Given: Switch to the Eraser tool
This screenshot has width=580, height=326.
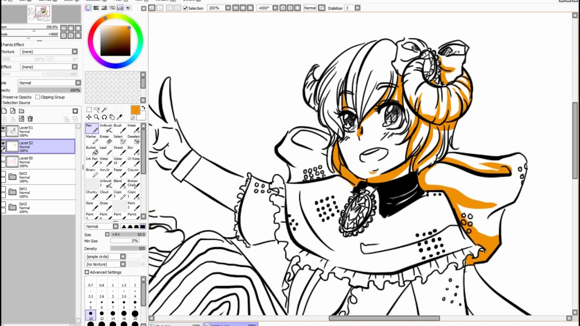Looking at the screenshot, I should (106, 139).
